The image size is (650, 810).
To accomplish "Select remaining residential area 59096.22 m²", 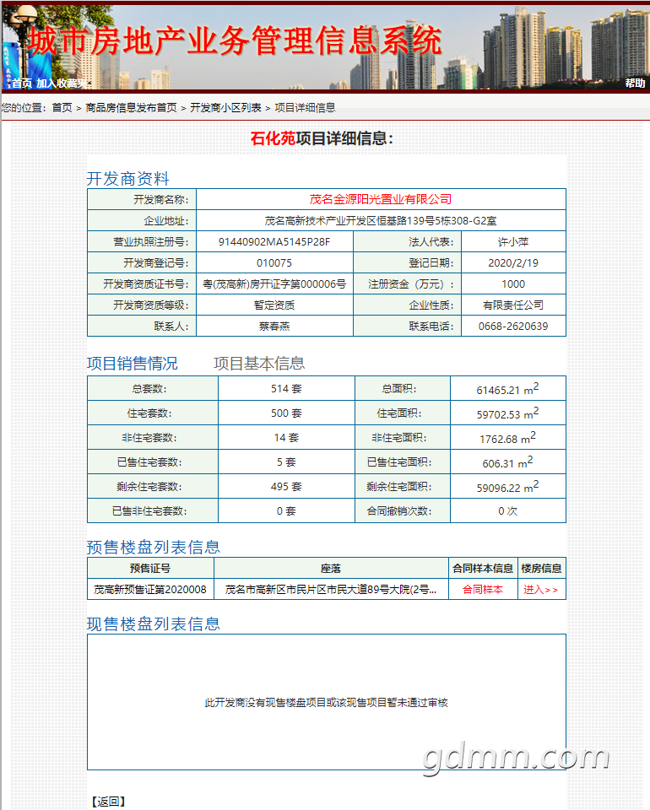I will tap(507, 487).
